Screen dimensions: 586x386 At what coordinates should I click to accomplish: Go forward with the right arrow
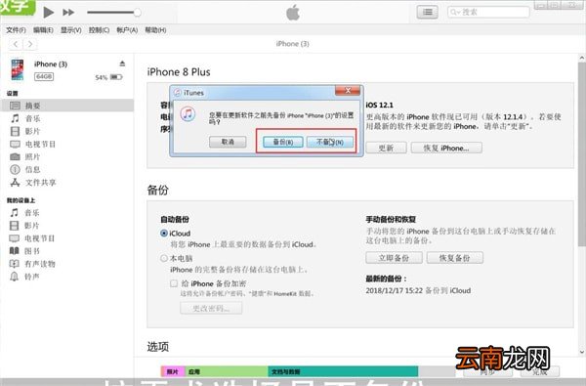click(x=30, y=44)
